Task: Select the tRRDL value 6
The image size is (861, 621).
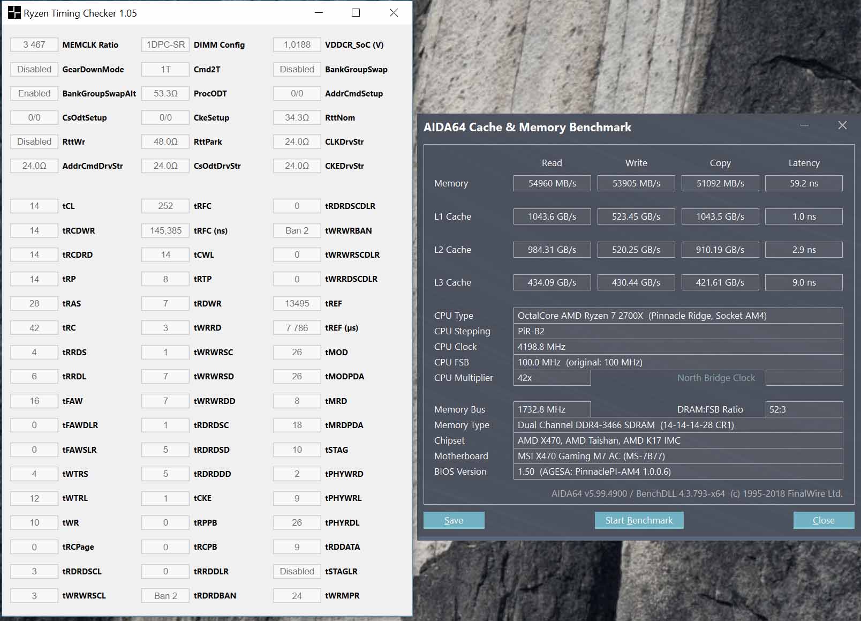Action: point(34,377)
